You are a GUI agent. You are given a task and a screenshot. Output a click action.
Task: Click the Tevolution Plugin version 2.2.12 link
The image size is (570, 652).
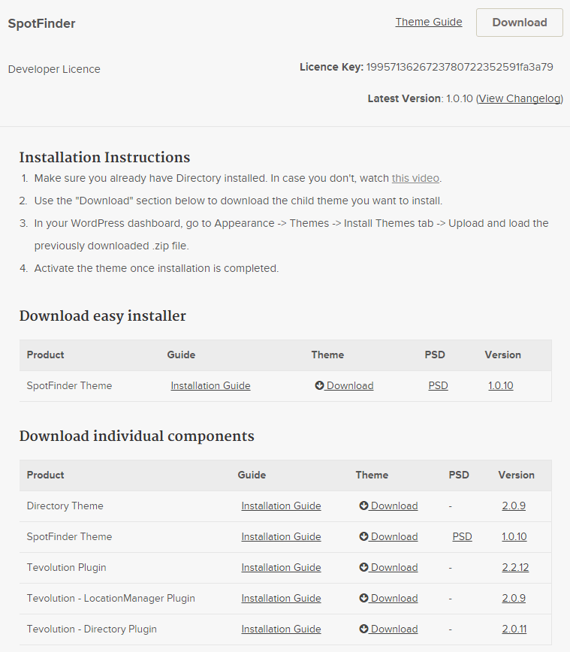515,567
